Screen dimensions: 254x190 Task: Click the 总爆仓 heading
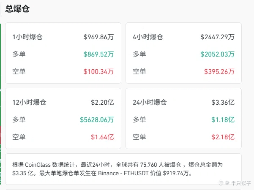(x=17, y=9)
